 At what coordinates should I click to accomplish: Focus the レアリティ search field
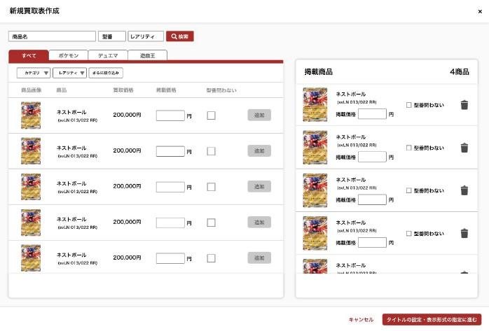pos(146,36)
